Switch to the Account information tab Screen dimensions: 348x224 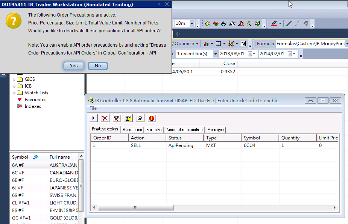tap(184, 130)
